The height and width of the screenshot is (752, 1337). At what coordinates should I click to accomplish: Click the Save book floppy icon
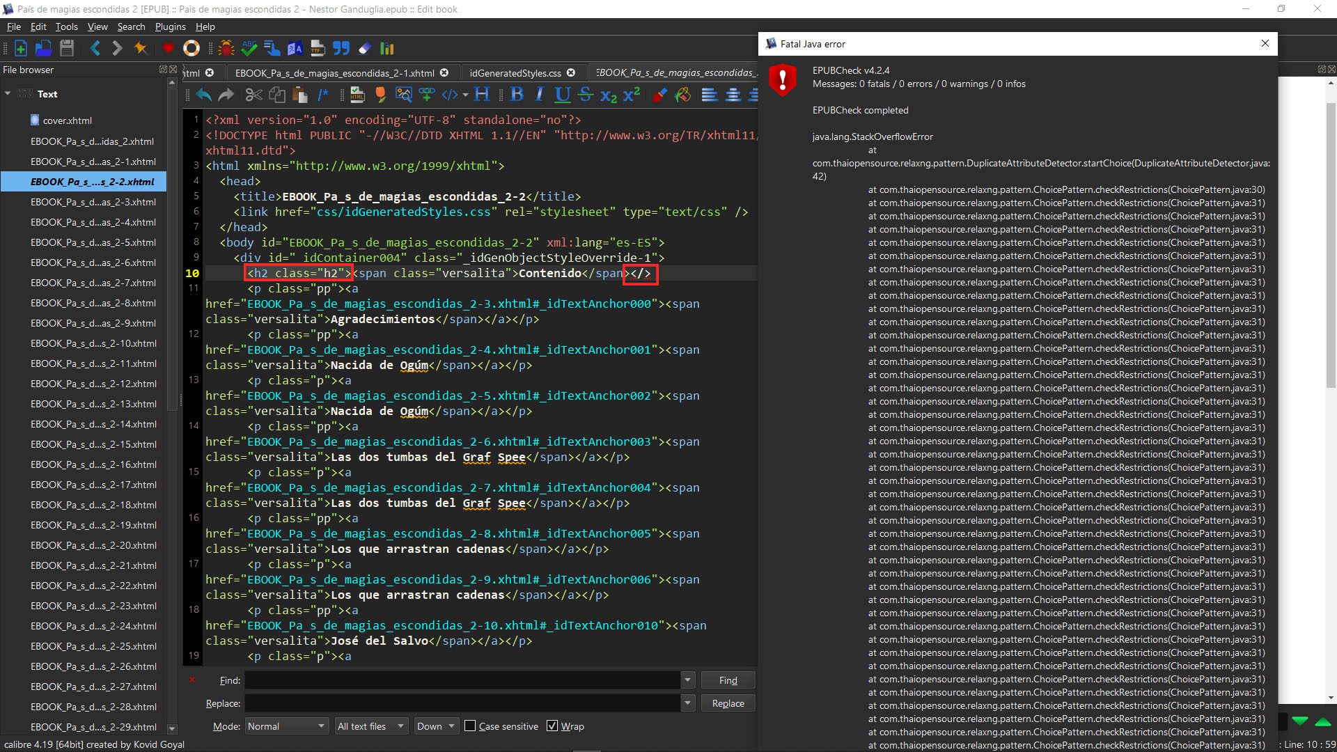click(x=67, y=48)
